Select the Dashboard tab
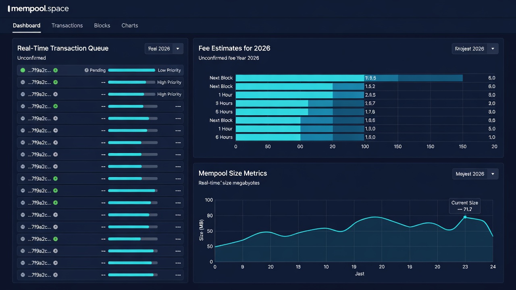 pyautogui.click(x=27, y=25)
